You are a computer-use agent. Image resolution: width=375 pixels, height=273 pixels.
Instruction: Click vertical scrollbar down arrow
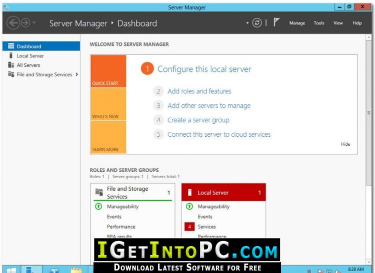[x=368, y=262]
